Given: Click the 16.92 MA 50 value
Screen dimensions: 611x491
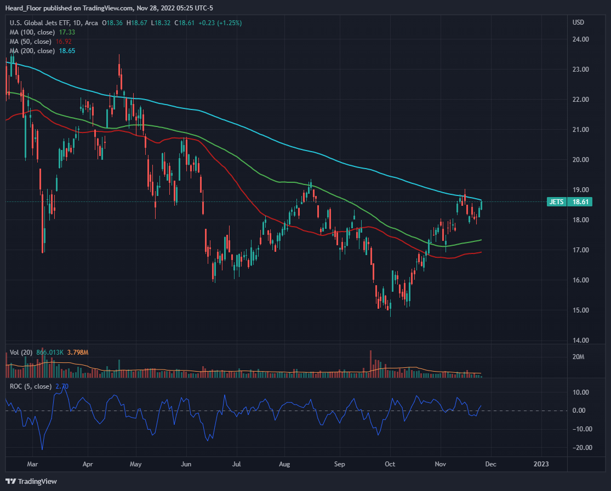Looking at the screenshot, I should click(x=64, y=42).
